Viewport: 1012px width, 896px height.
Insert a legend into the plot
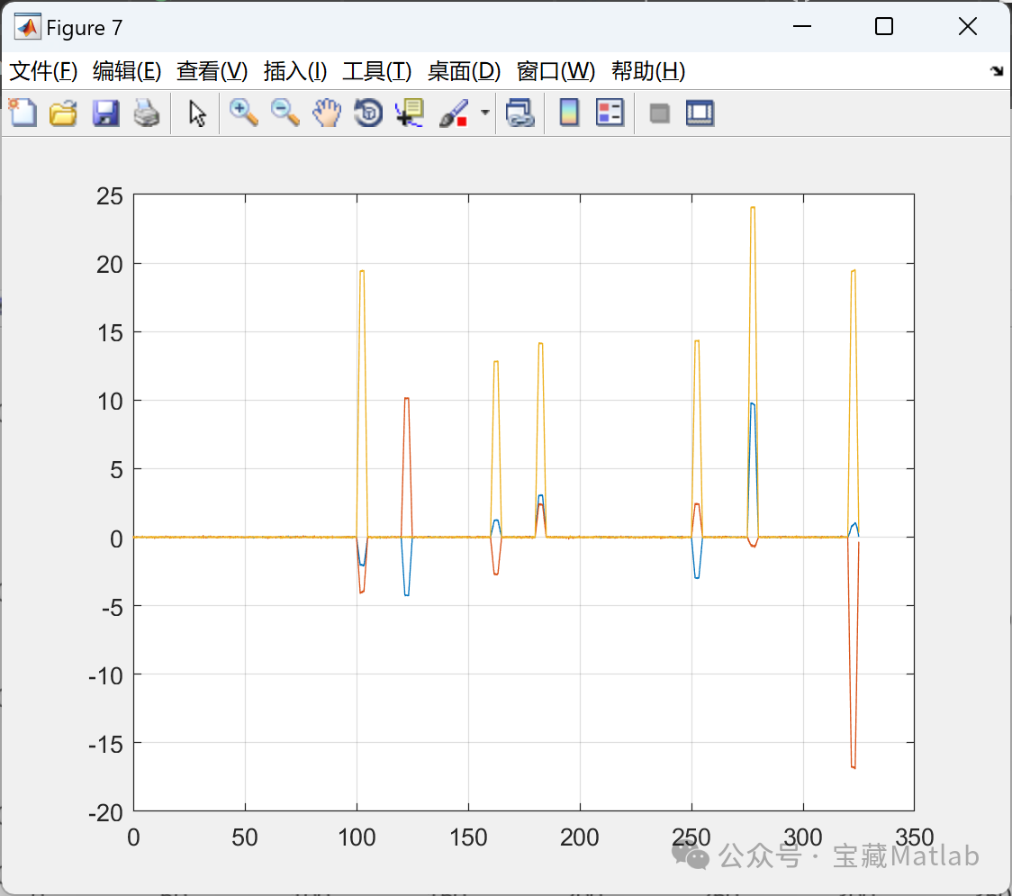tap(610, 113)
